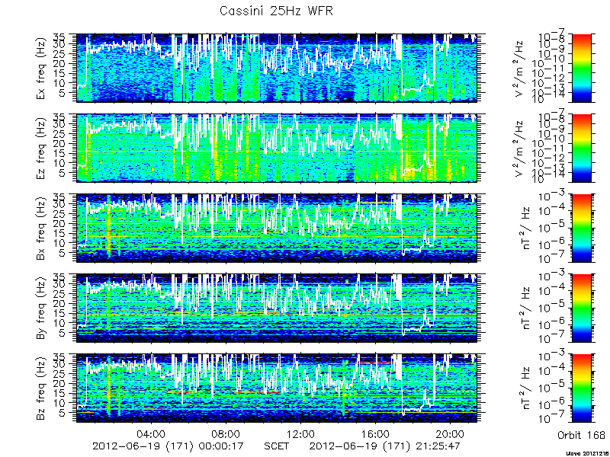This screenshot has height=457, width=610.
Task: Select the Bx freq (Hz) axis label
Action: [42, 228]
